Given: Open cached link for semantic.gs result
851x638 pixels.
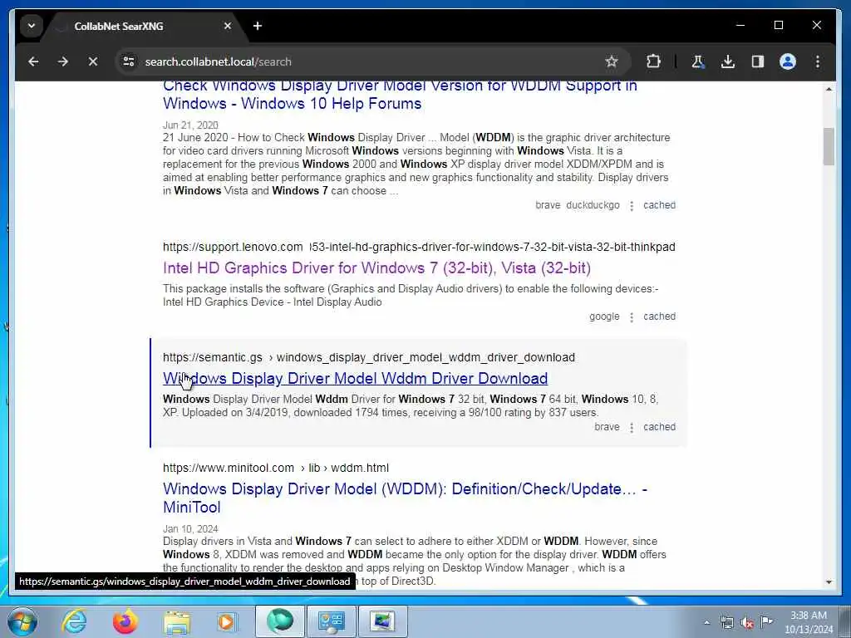Looking at the screenshot, I should pos(659,427).
